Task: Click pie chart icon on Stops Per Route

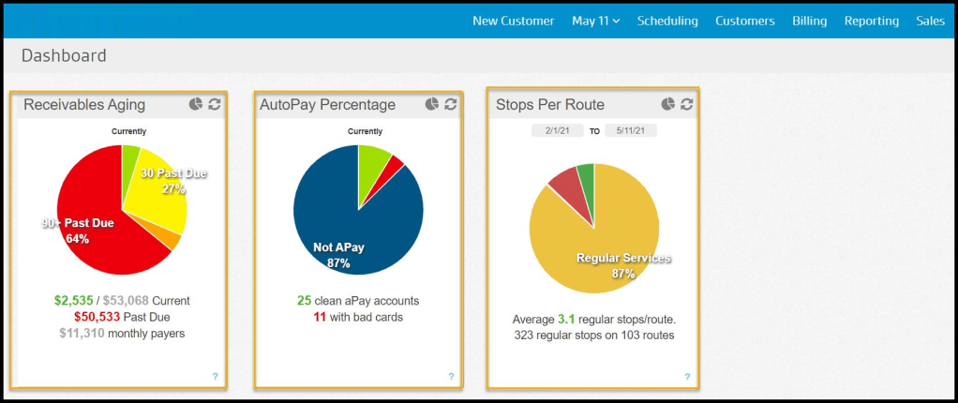Action: [667, 104]
